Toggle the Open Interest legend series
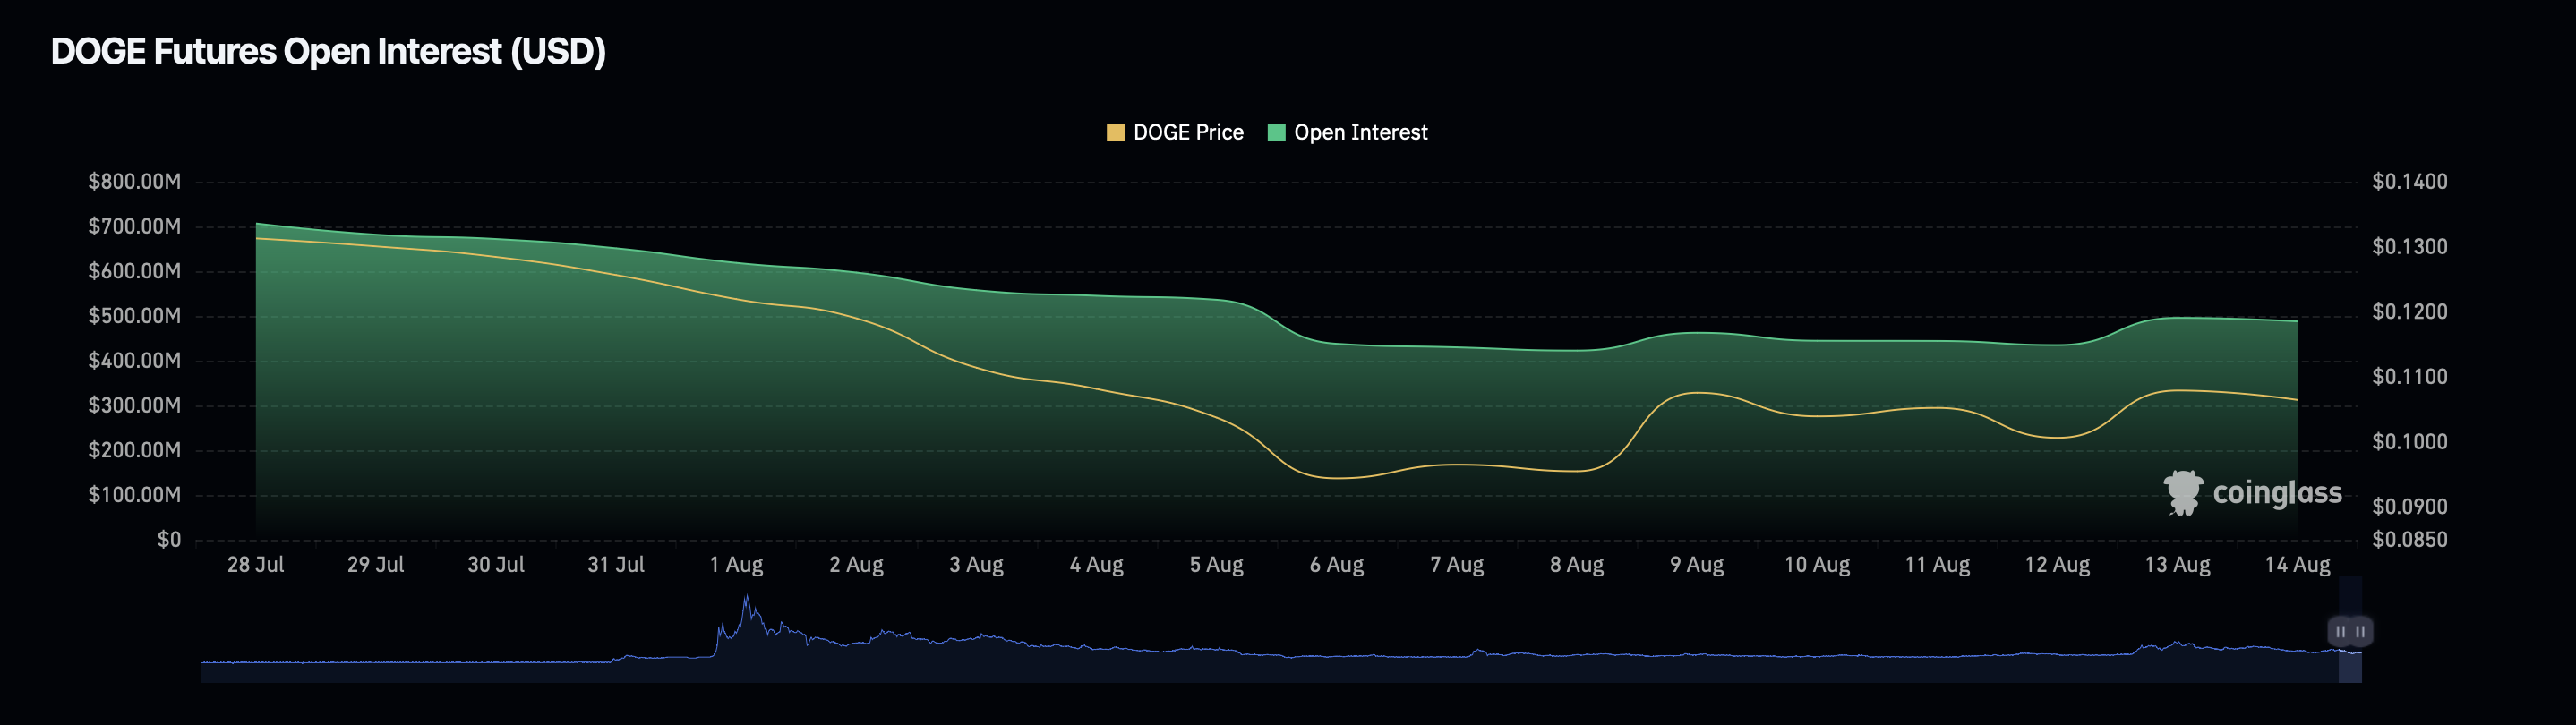This screenshot has width=2576, height=725. [x=1347, y=132]
